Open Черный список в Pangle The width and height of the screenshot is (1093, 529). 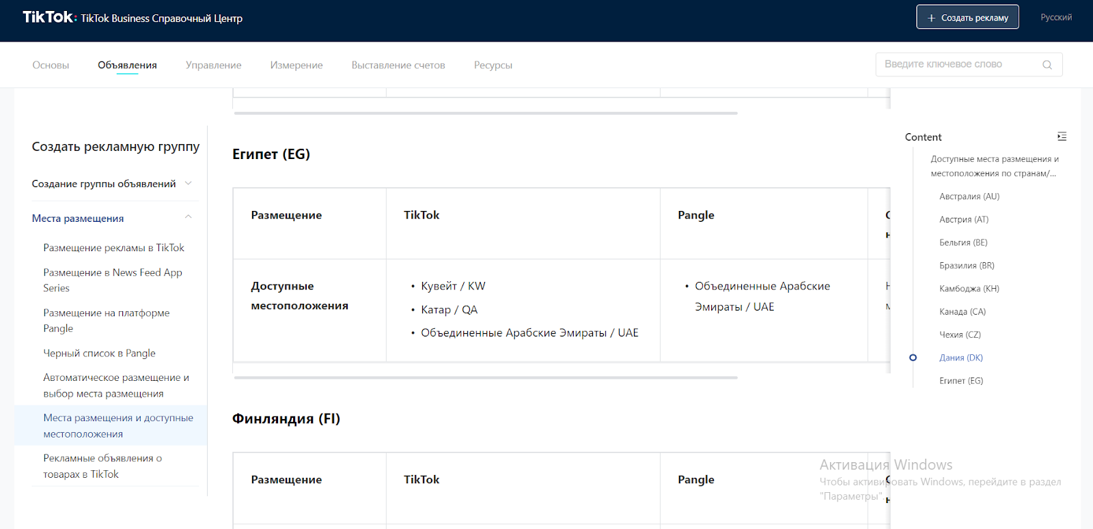[99, 353]
